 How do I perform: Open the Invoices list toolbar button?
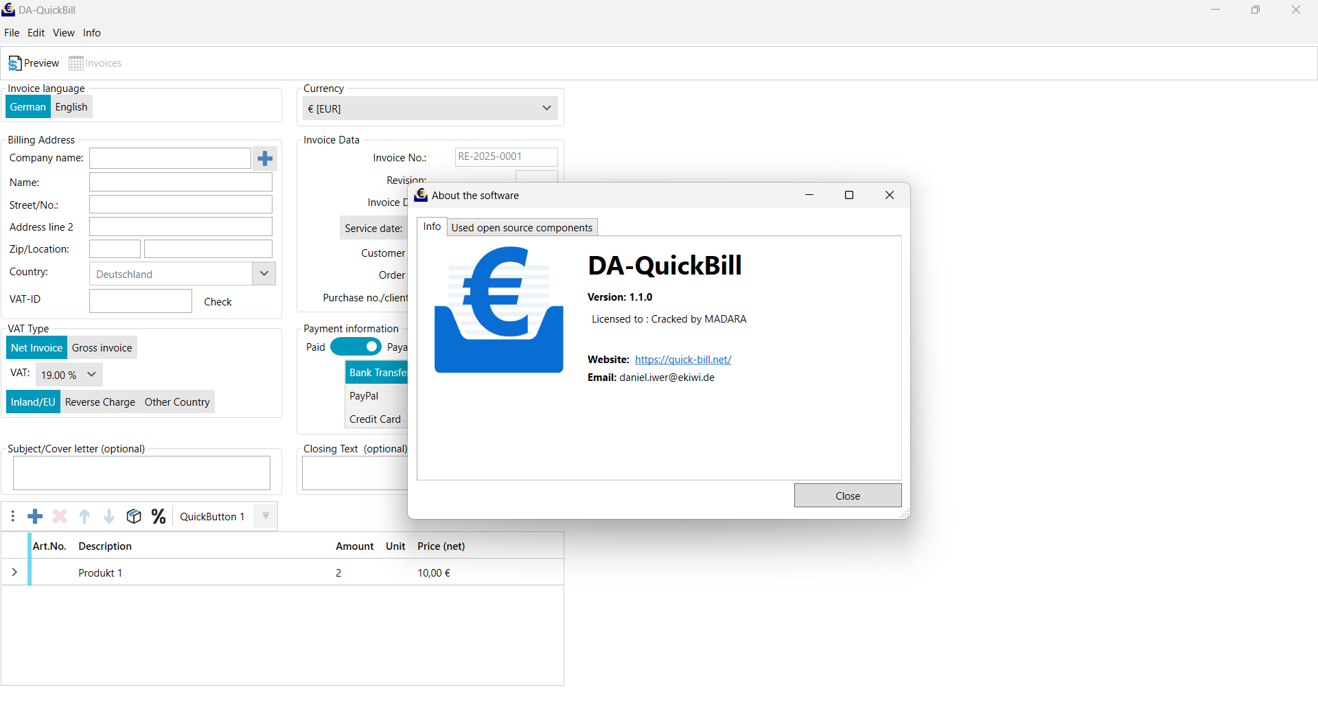[x=95, y=63]
